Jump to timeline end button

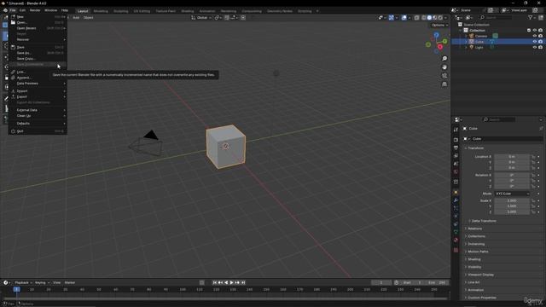pos(243,282)
